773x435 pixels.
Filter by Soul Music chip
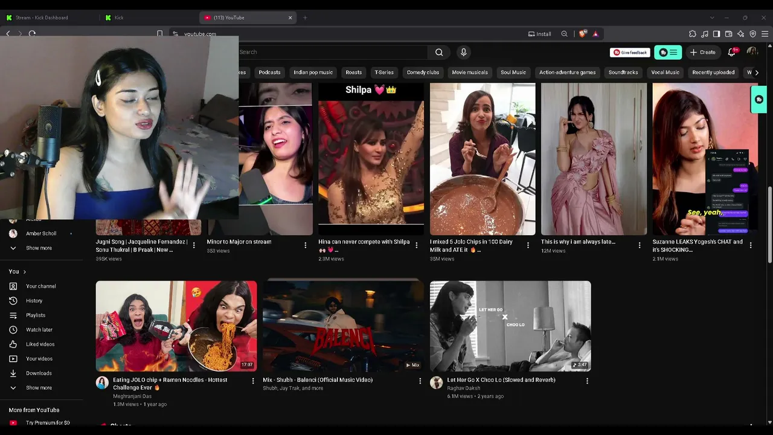coord(513,72)
